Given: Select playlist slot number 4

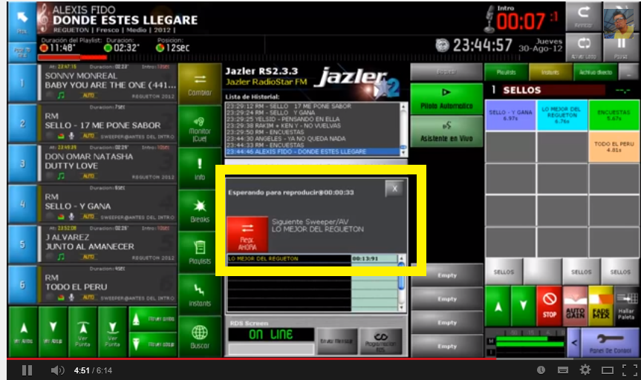Looking at the screenshot, I should tap(22, 204).
